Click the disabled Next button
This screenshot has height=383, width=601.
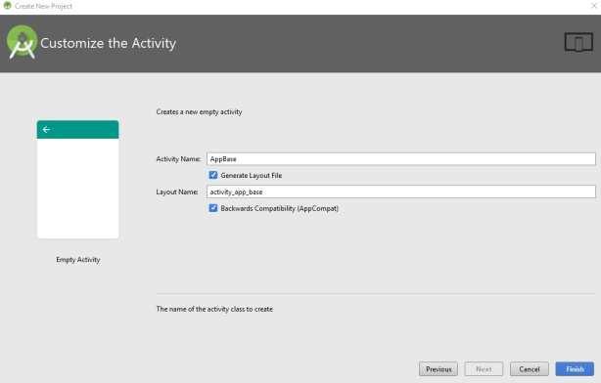coord(484,369)
